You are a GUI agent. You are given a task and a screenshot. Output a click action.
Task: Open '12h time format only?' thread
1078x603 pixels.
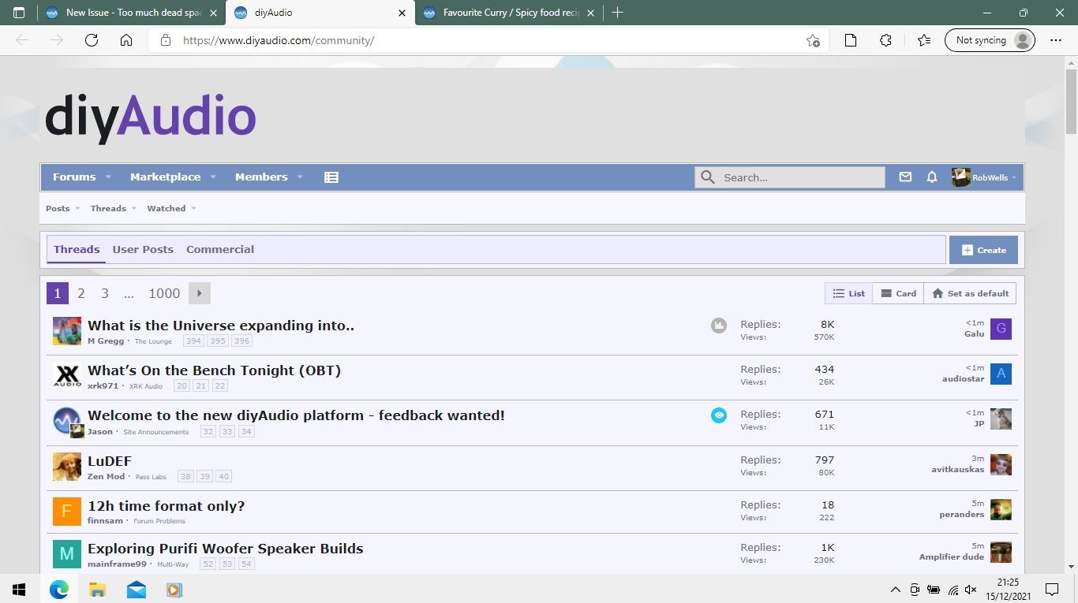[167, 506]
